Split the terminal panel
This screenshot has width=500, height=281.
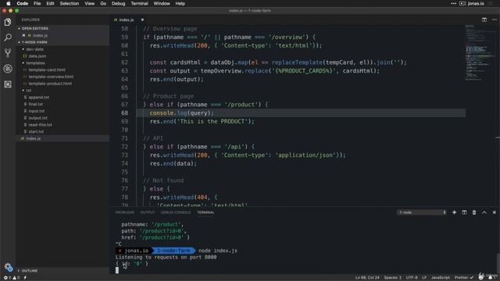(x=464, y=212)
